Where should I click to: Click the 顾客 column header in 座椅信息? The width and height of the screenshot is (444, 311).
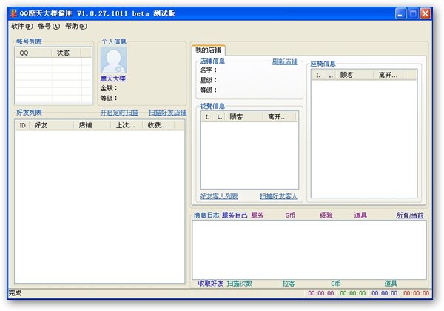[354, 75]
